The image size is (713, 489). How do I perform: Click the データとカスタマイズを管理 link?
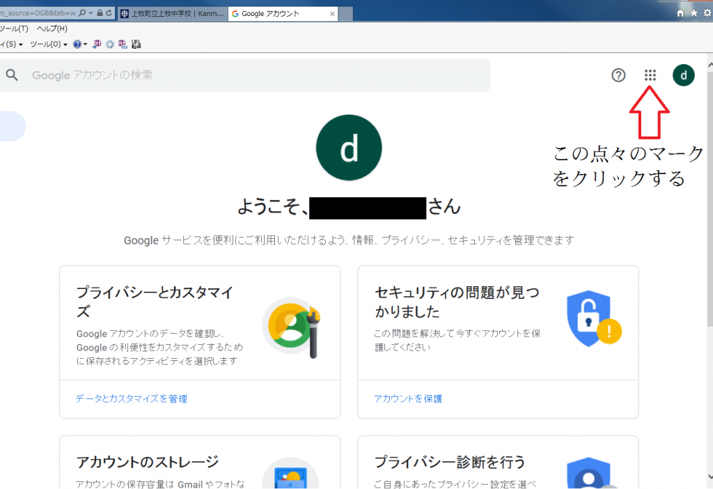coord(132,399)
